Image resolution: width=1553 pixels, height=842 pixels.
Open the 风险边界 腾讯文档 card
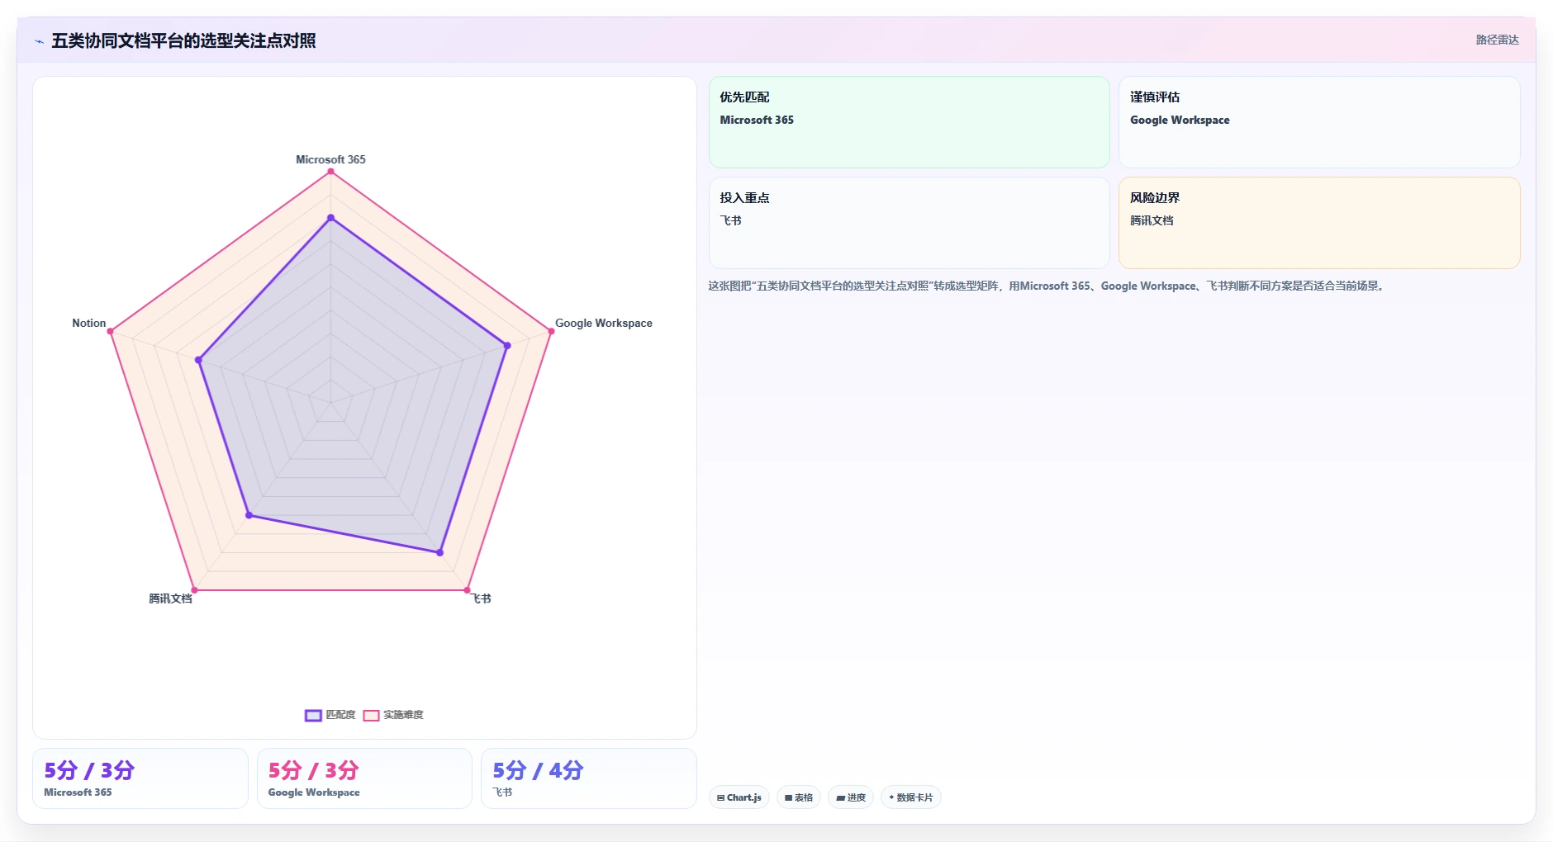[1319, 223]
